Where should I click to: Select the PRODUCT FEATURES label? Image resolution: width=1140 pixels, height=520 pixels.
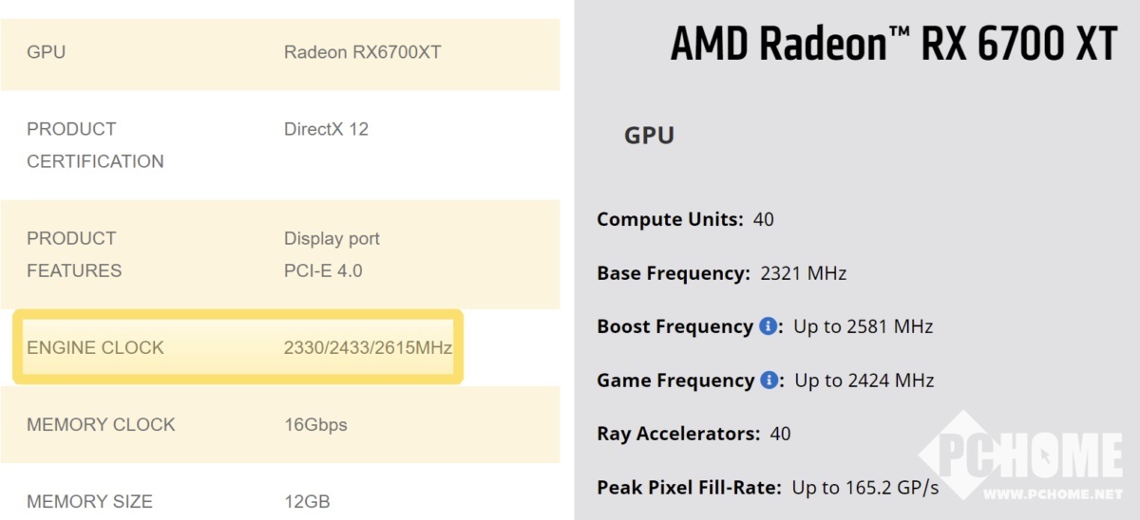click(x=74, y=254)
